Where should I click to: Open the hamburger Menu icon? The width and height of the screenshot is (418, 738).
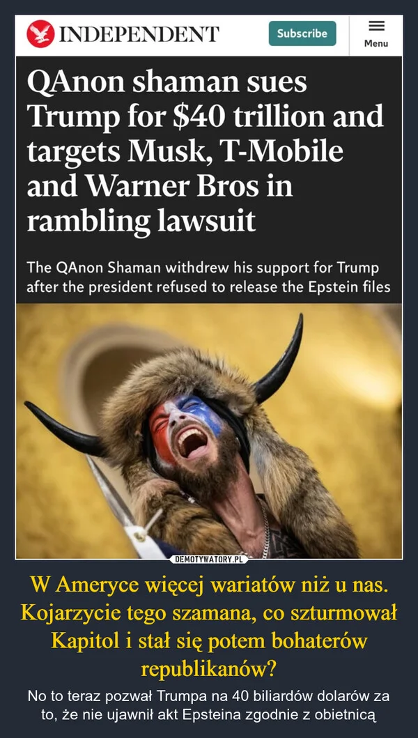coord(376,26)
